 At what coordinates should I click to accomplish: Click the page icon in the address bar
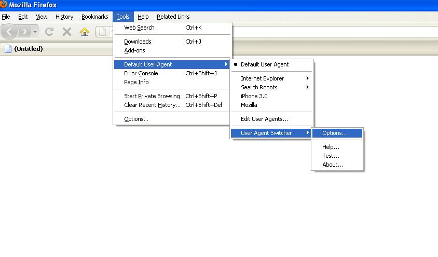pyautogui.click(x=103, y=32)
